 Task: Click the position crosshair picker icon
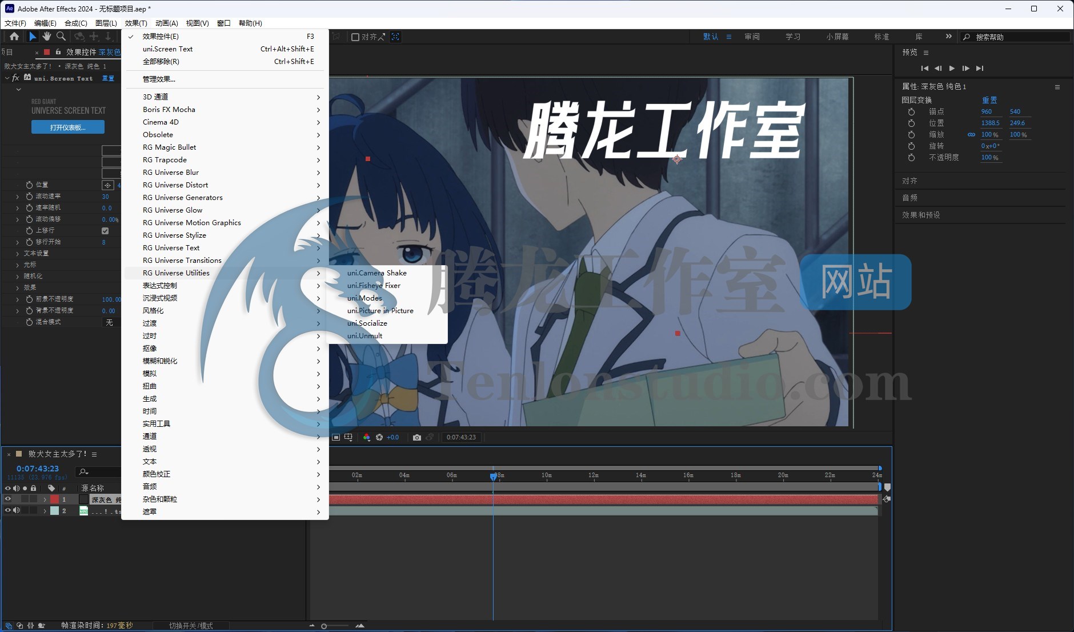click(x=107, y=185)
